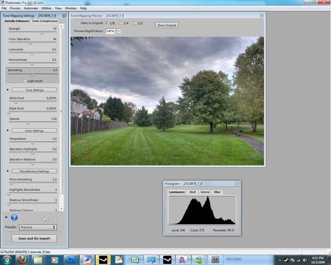Click the Smoothing slider handle
The height and width of the screenshot is (265, 331).
[x=32, y=75]
